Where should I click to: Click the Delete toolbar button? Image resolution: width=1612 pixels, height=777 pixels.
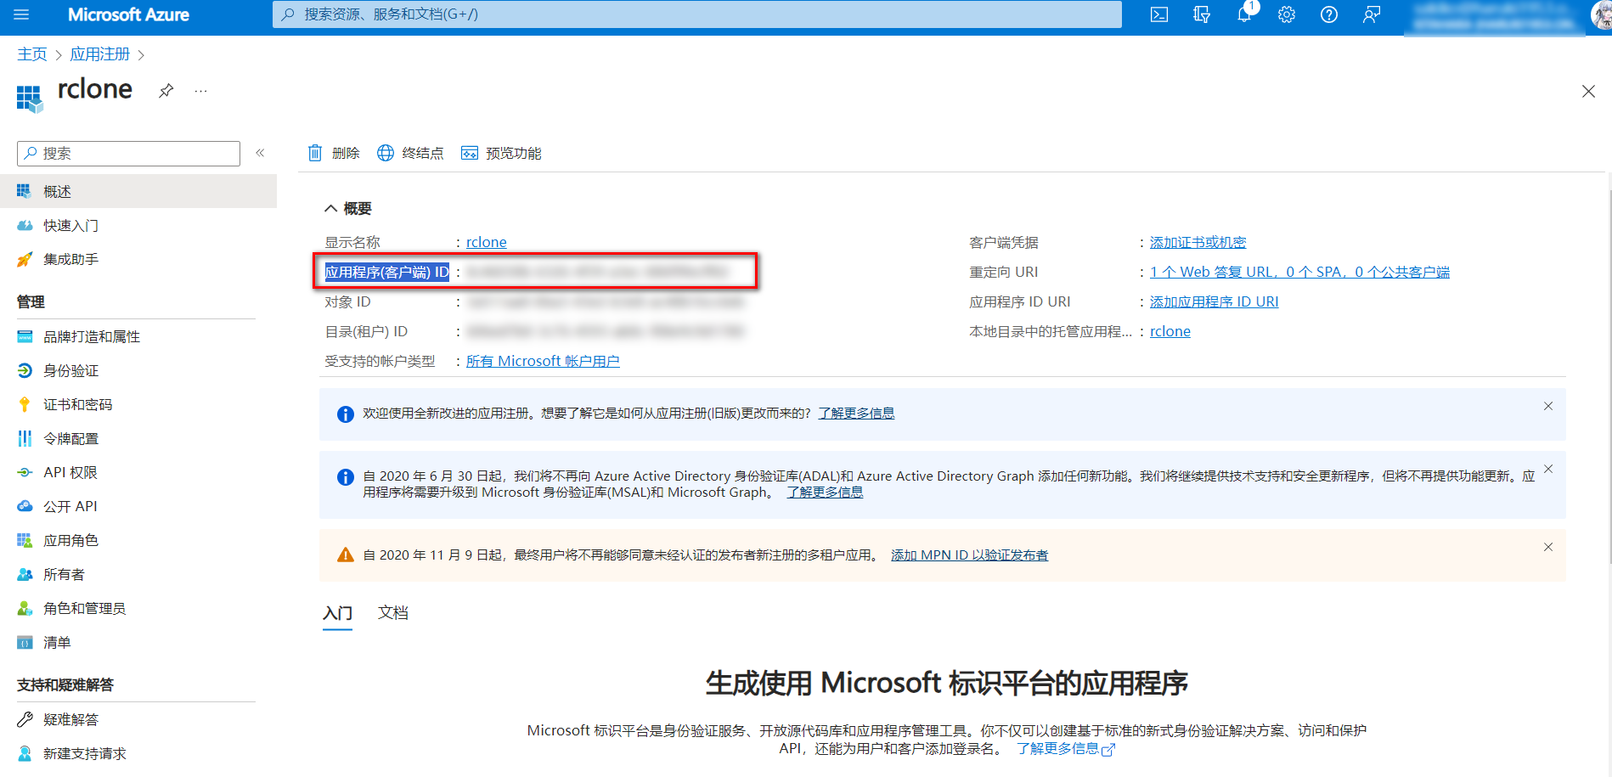[x=334, y=153]
